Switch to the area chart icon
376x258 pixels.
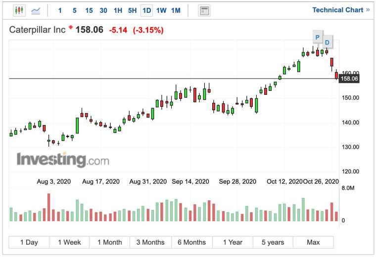pyautogui.click(x=36, y=10)
